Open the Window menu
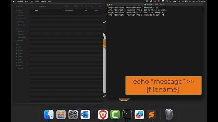The image size is (218, 122). point(43,1)
